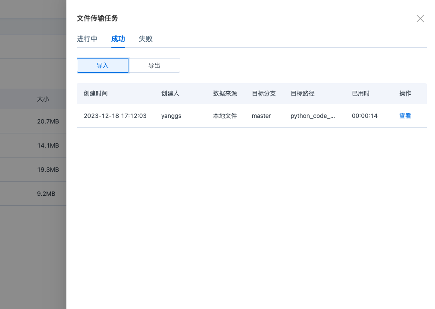Select the 成功 tab

118,39
